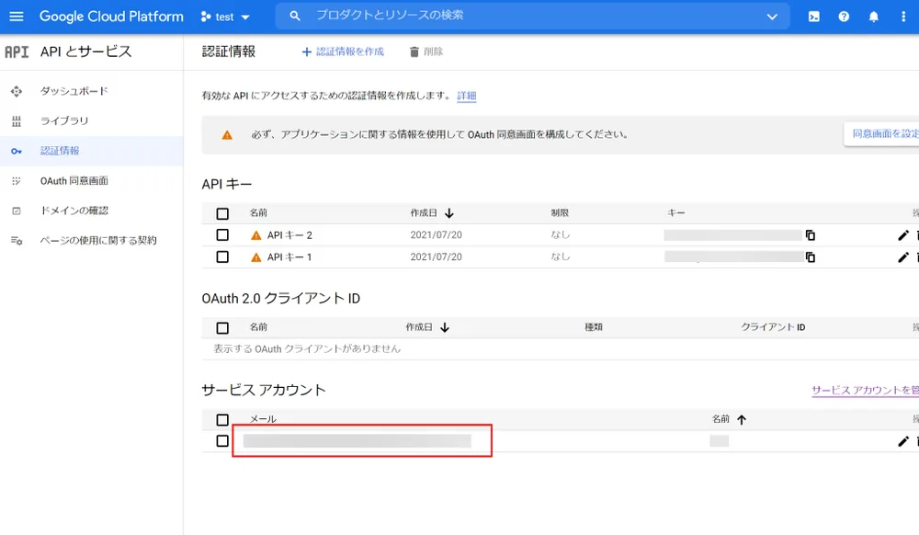Click the domain verification checkbox icon
The height and width of the screenshot is (535, 919).
point(17,211)
